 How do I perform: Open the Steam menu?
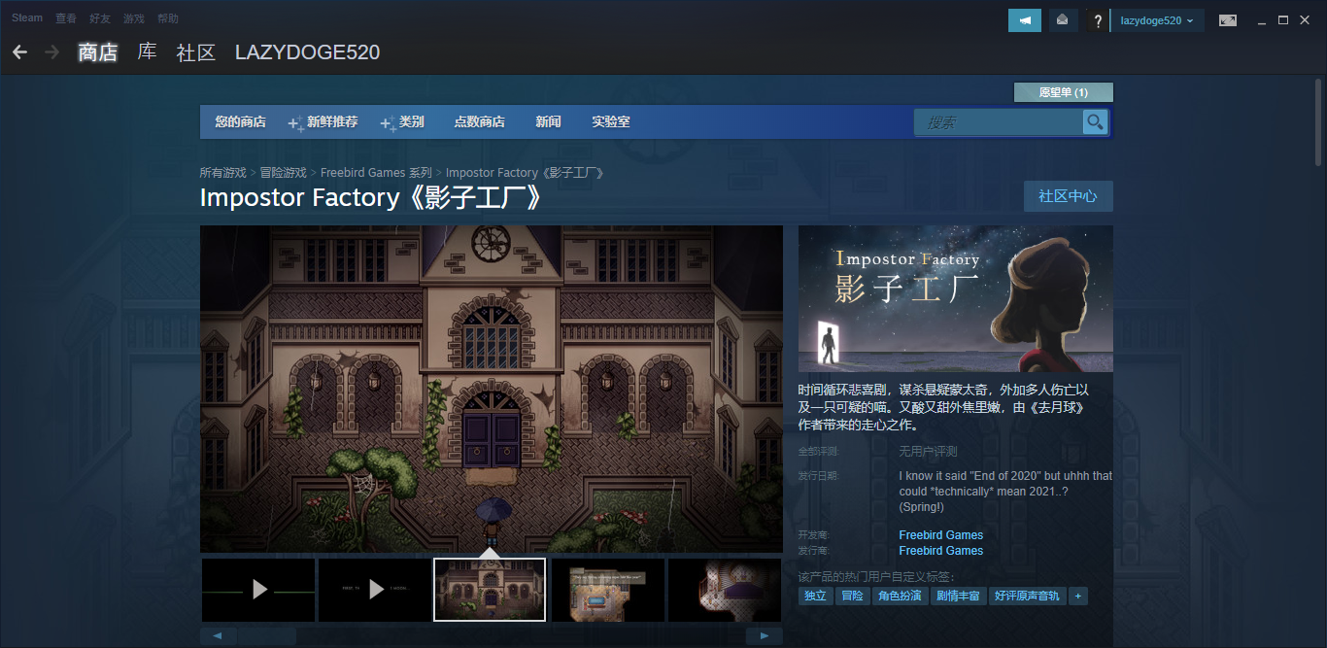tap(27, 17)
